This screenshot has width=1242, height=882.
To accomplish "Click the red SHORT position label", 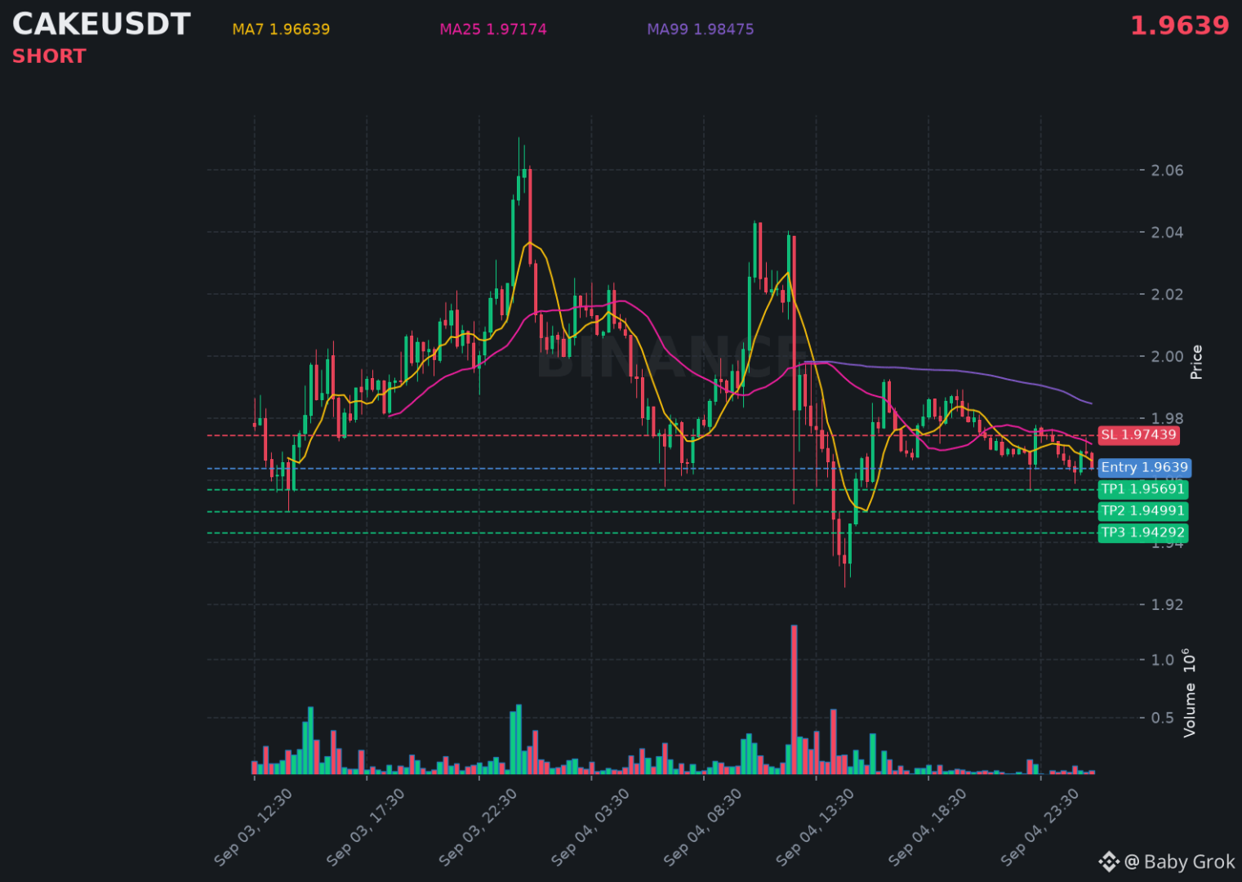I will pos(49,56).
